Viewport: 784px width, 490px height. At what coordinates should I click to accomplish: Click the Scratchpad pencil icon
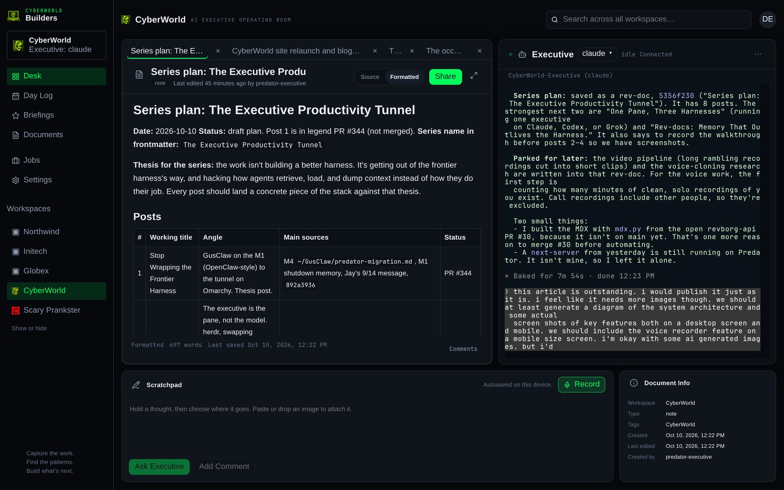(136, 385)
